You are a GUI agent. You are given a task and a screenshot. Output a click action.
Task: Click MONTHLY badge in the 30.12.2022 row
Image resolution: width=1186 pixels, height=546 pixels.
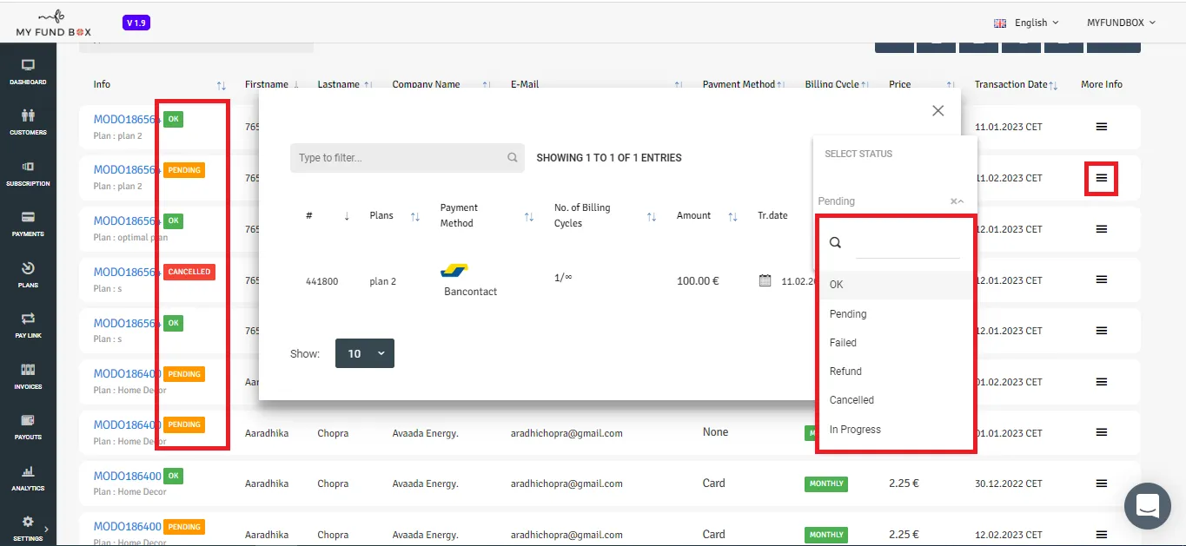826,484
